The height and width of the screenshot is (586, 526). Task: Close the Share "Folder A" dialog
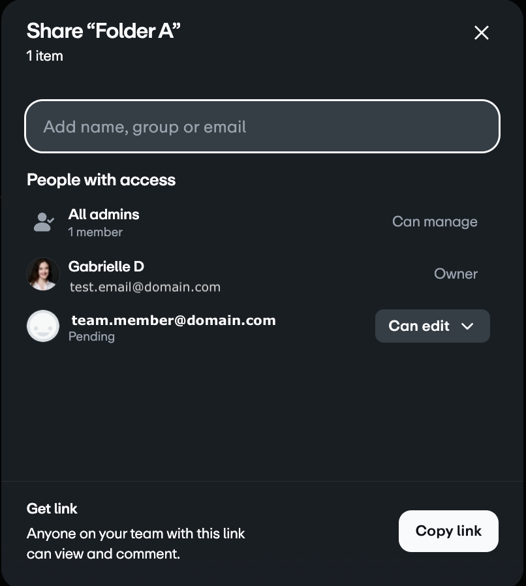click(x=481, y=33)
